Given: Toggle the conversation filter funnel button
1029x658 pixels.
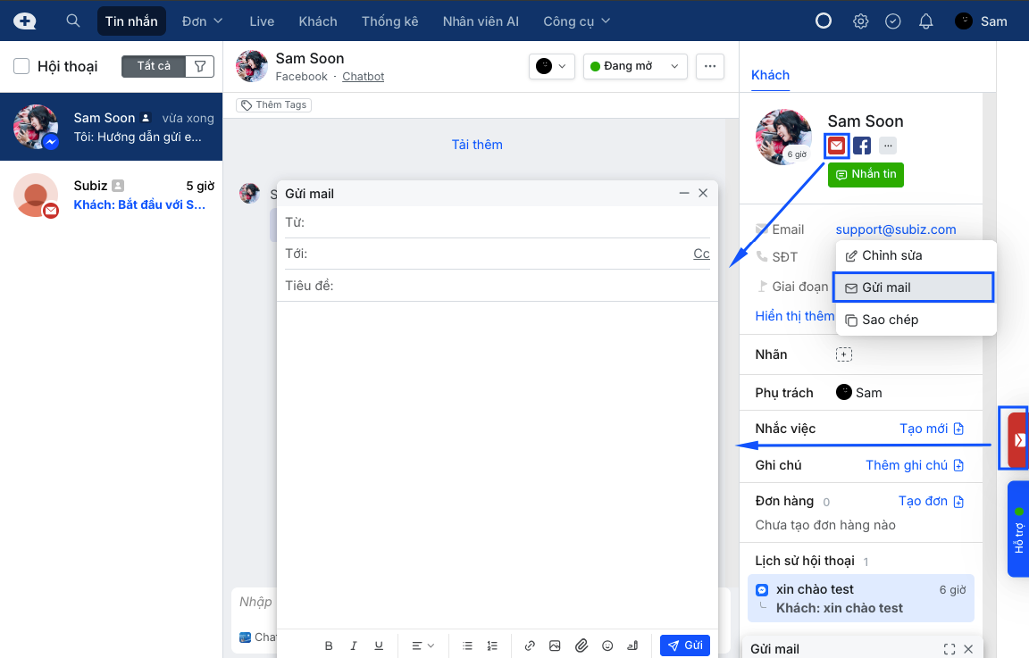Looking at the screenshot, I should (x=200, y=66).
